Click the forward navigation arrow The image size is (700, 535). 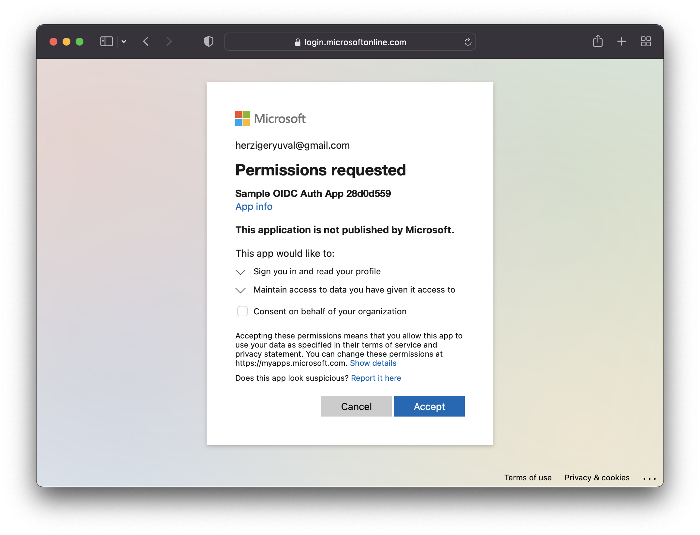click(168, 42)
